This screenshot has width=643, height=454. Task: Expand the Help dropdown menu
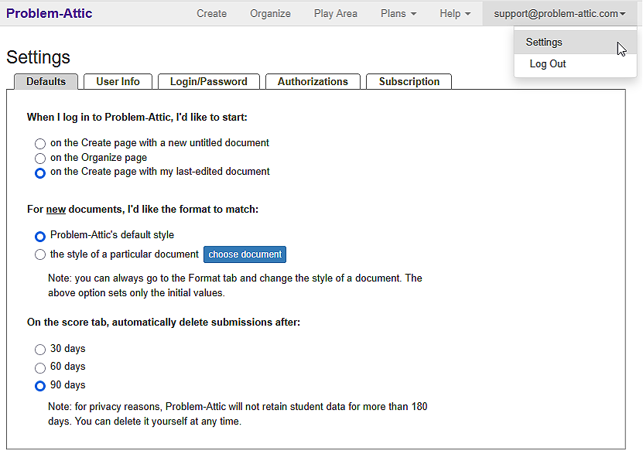[455, 13]
